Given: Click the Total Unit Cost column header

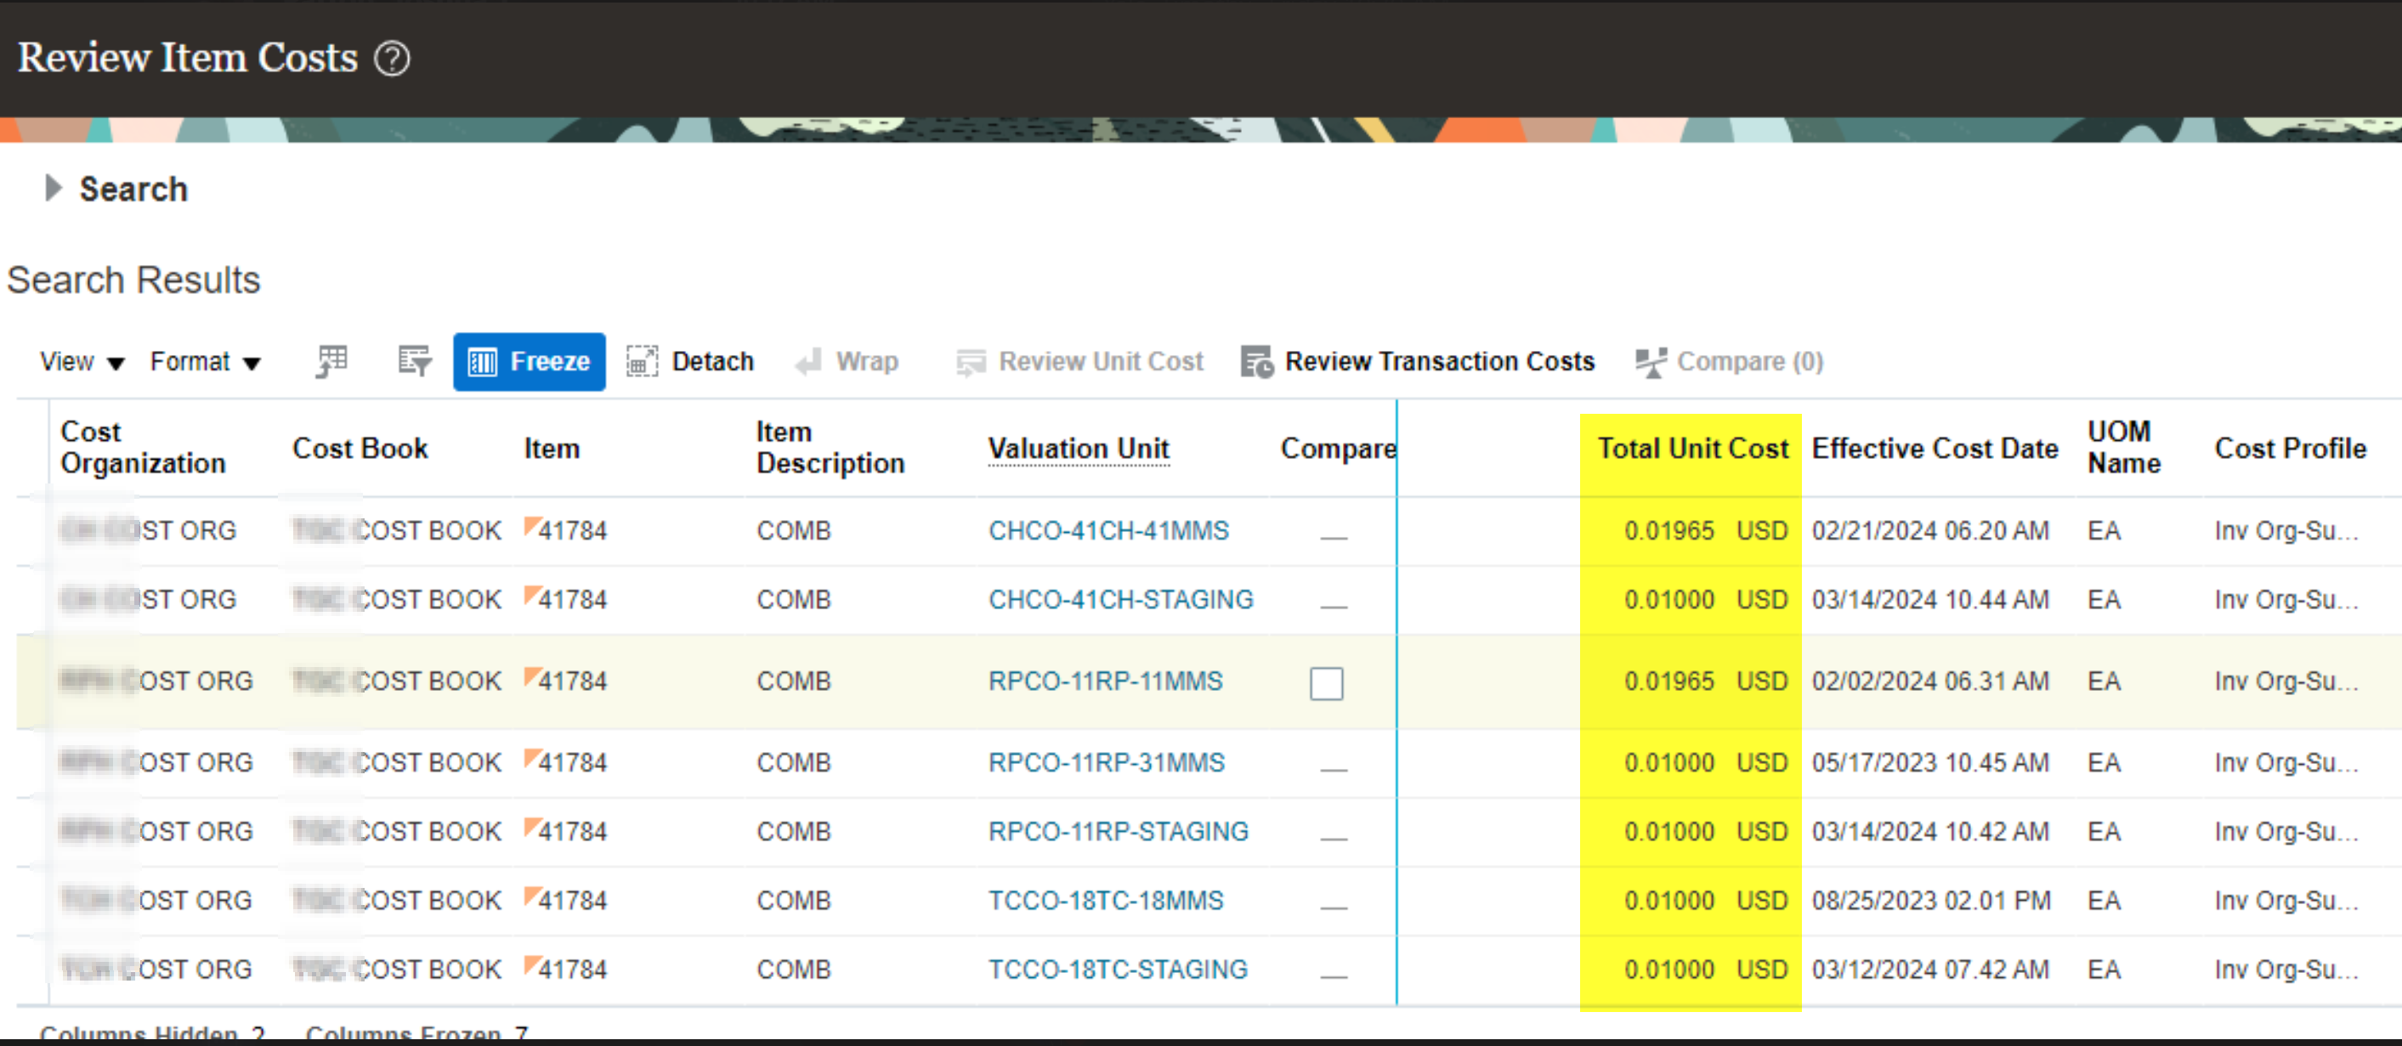Looking at the screenshot, I should point(1691,449).
